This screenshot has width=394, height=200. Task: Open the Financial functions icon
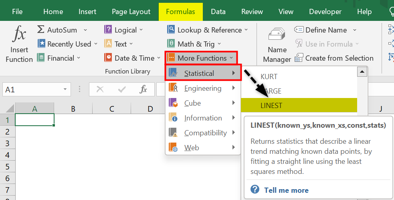pyautogui.click(x=41, y=58)
